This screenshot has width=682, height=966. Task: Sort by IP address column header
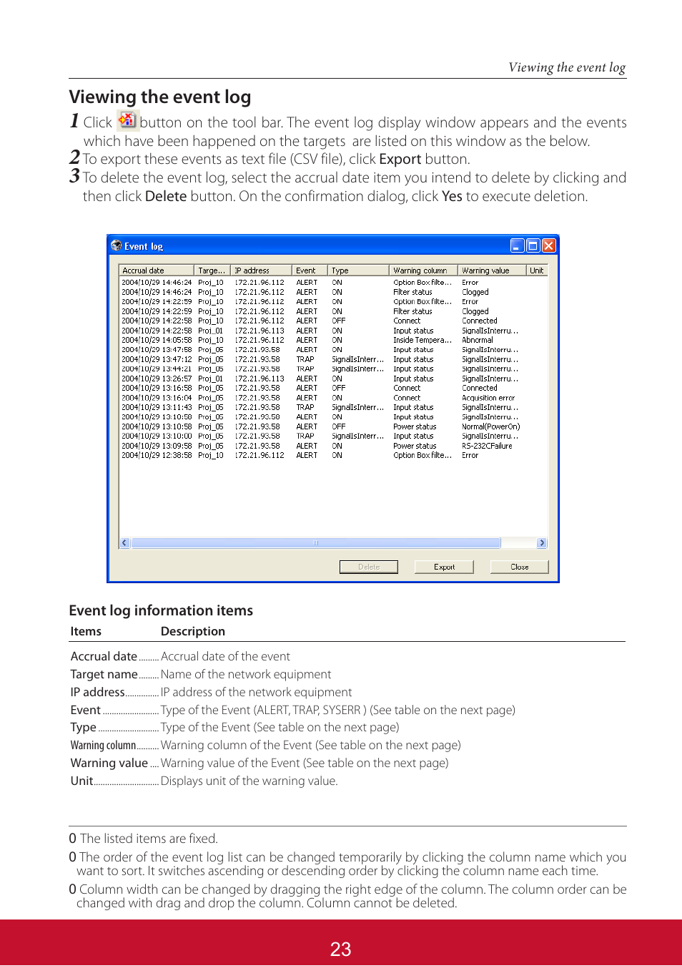click(x=262, y=270)
